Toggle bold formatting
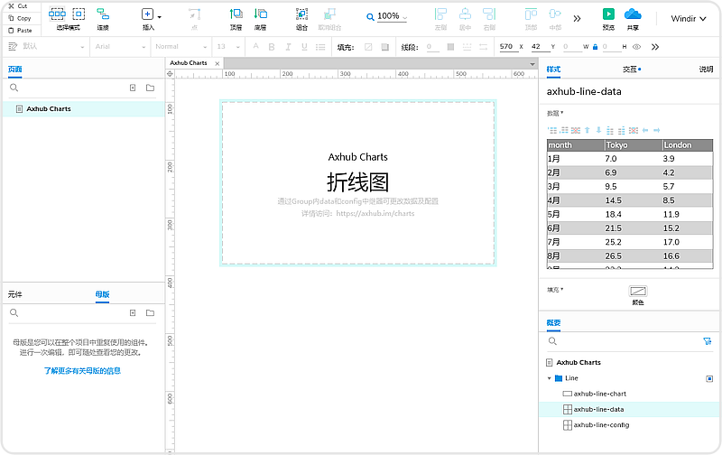The width and height of the screenshot is (722, 455). coord(272,47)
